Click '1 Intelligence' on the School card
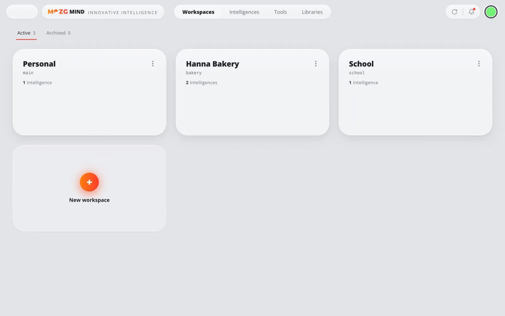Viewport: 505px width, 316px height. coord(363,82)
